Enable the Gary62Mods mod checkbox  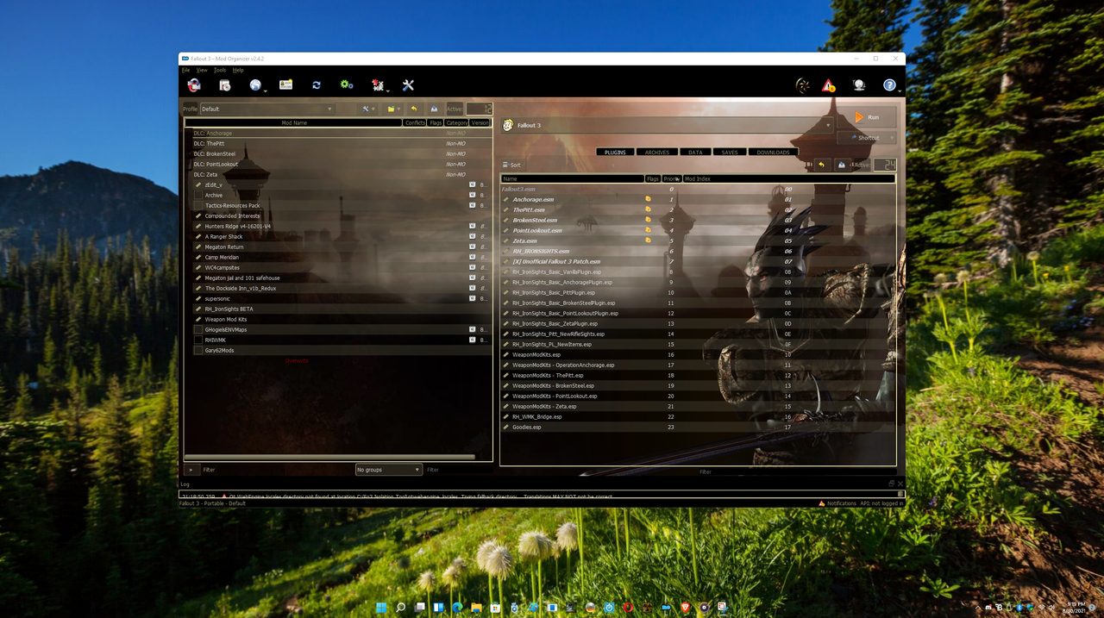tap(198, 350)
